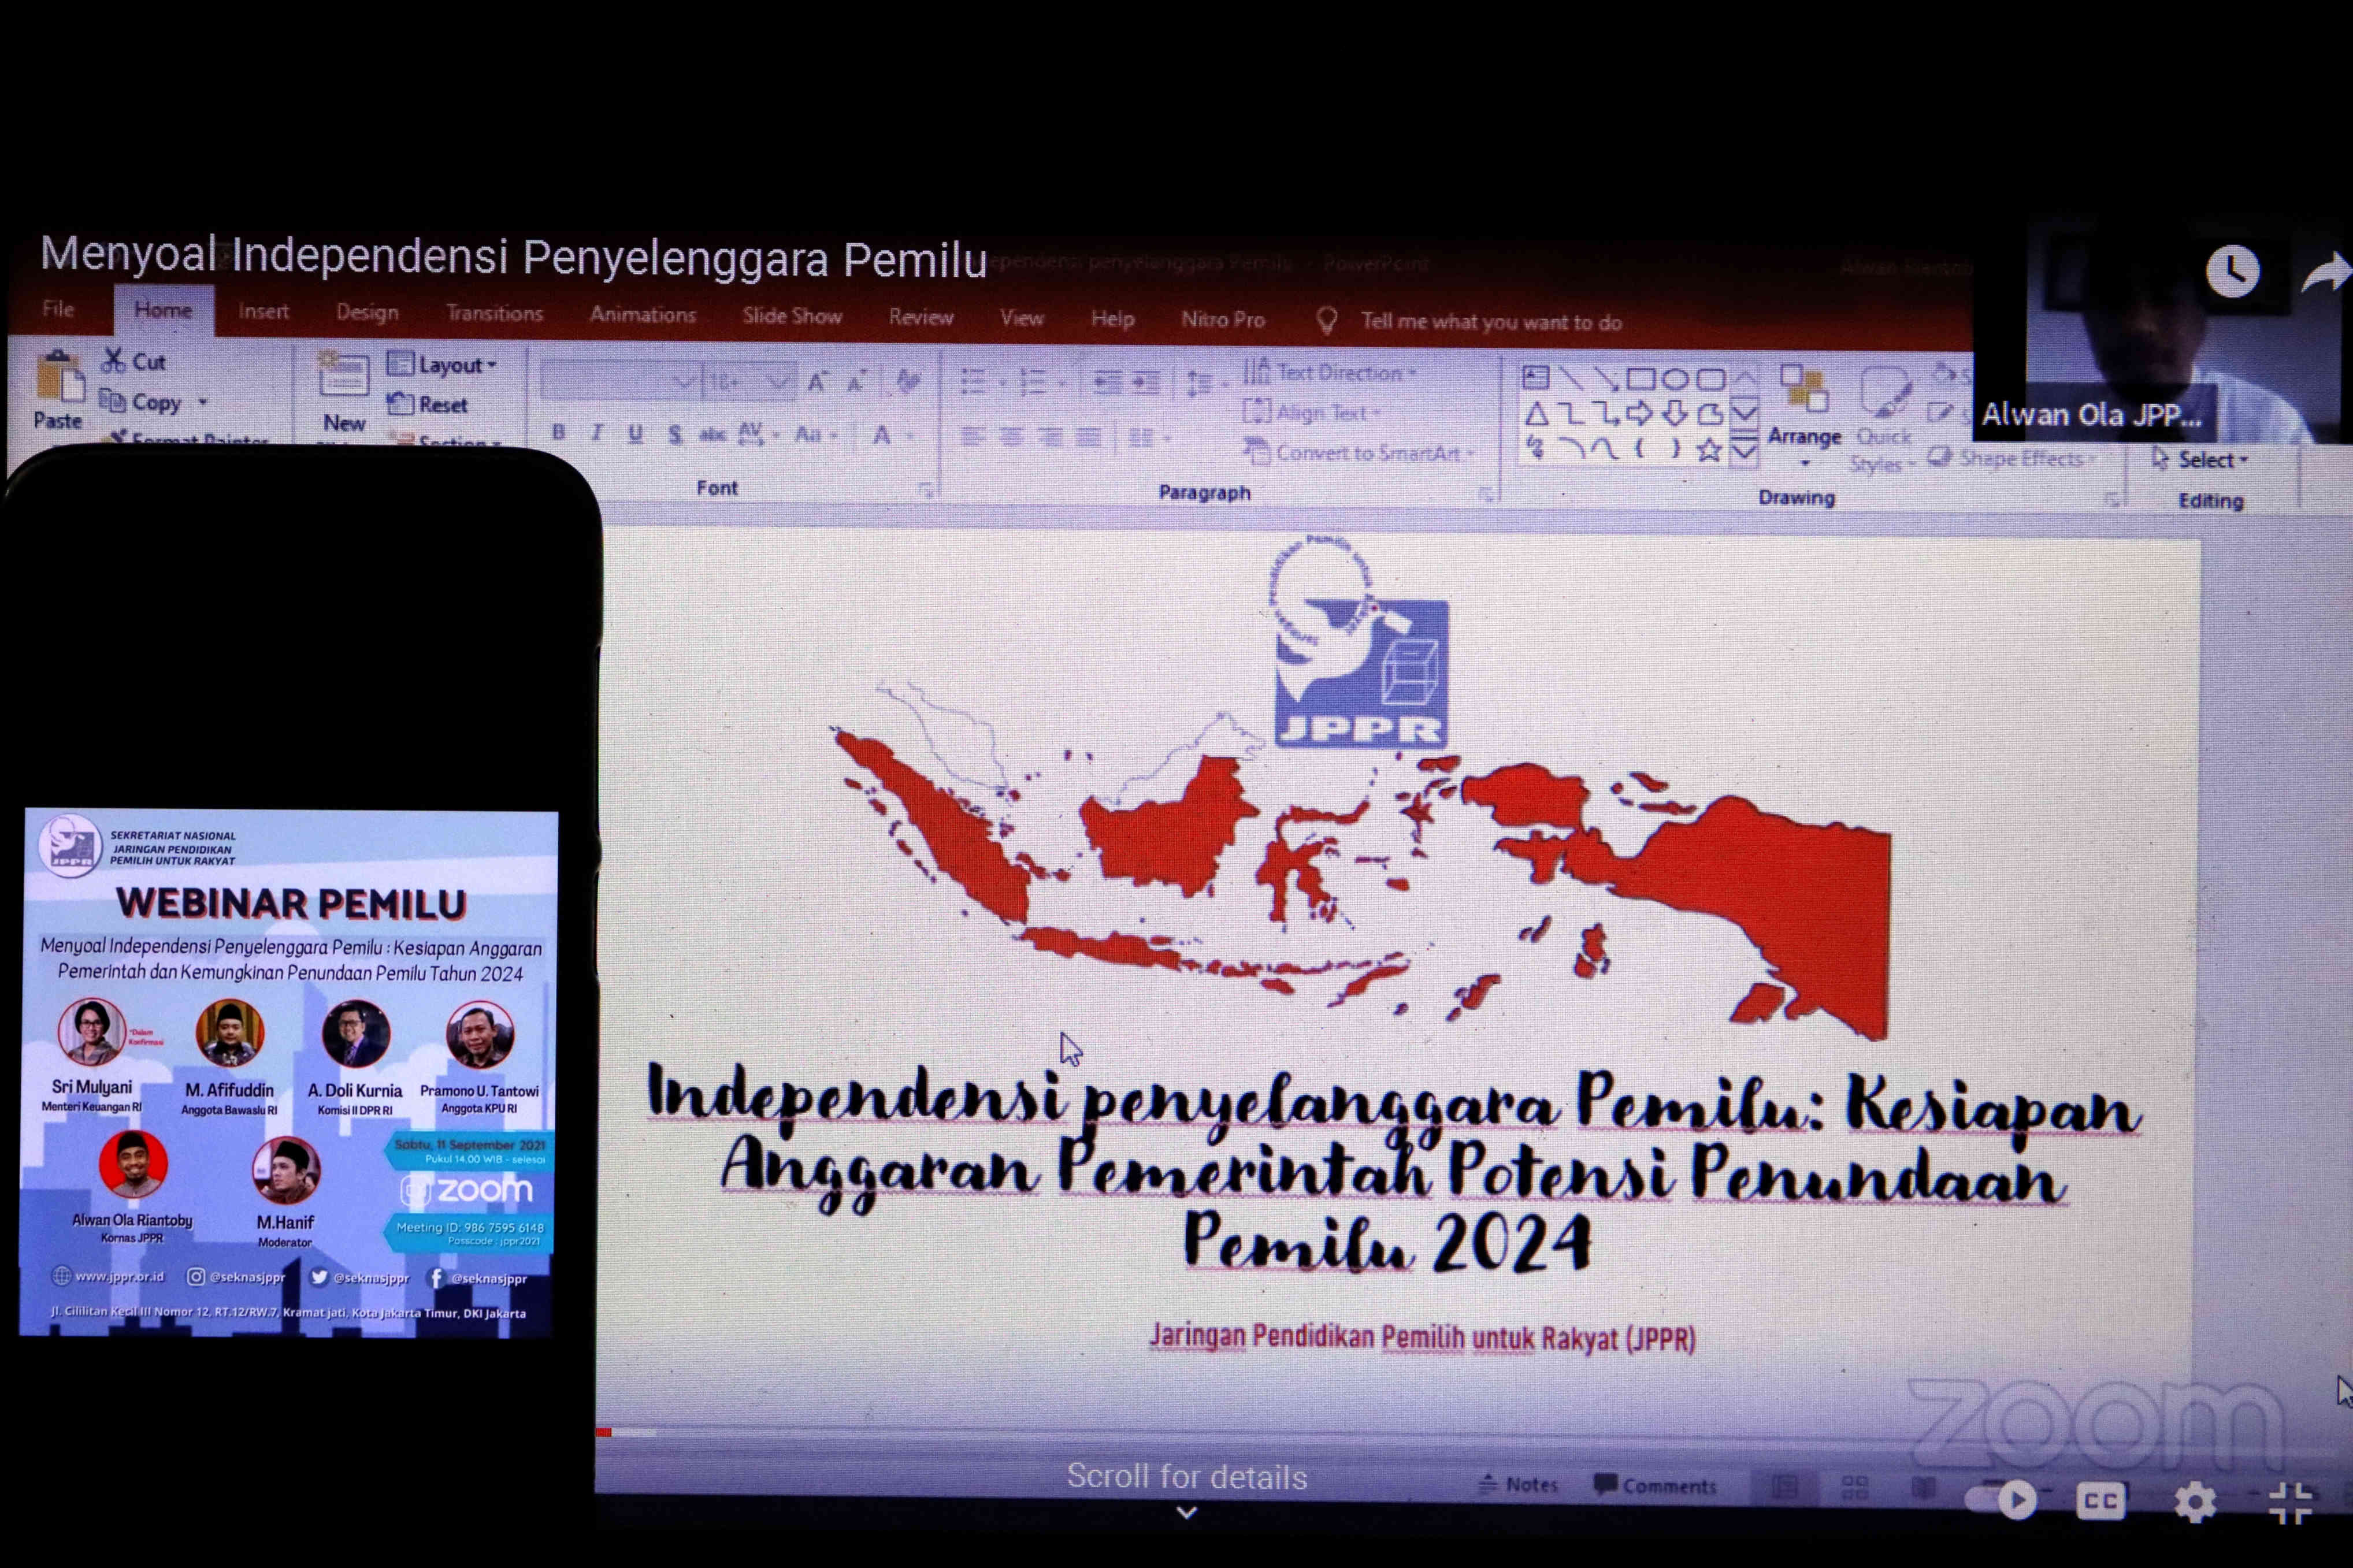Viewport: 2353px width, 1568px height.
Task: Toggle closed captions CC button
Action: click(x=2100, y=1501)
